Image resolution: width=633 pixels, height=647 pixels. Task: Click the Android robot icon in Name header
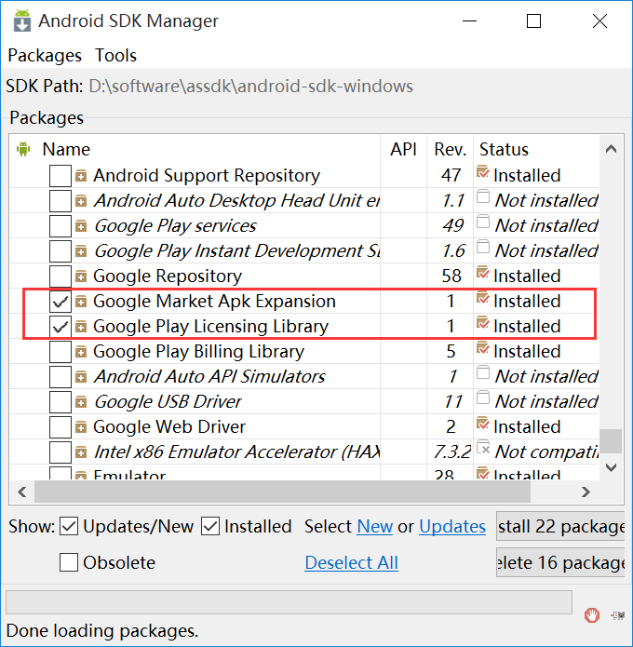click(x=23, y=149)
